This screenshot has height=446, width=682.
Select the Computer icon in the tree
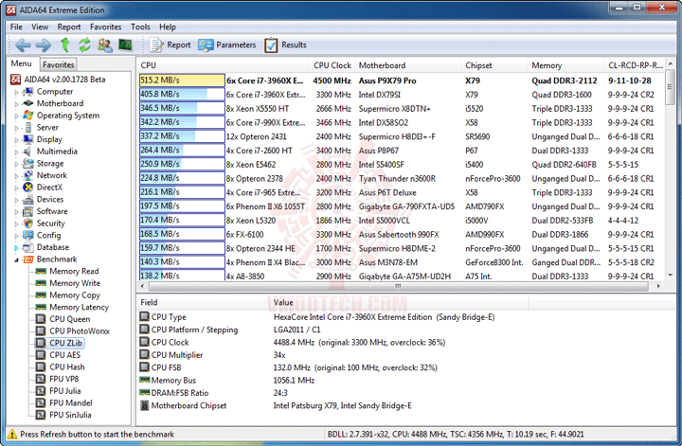tap(28, 91)
